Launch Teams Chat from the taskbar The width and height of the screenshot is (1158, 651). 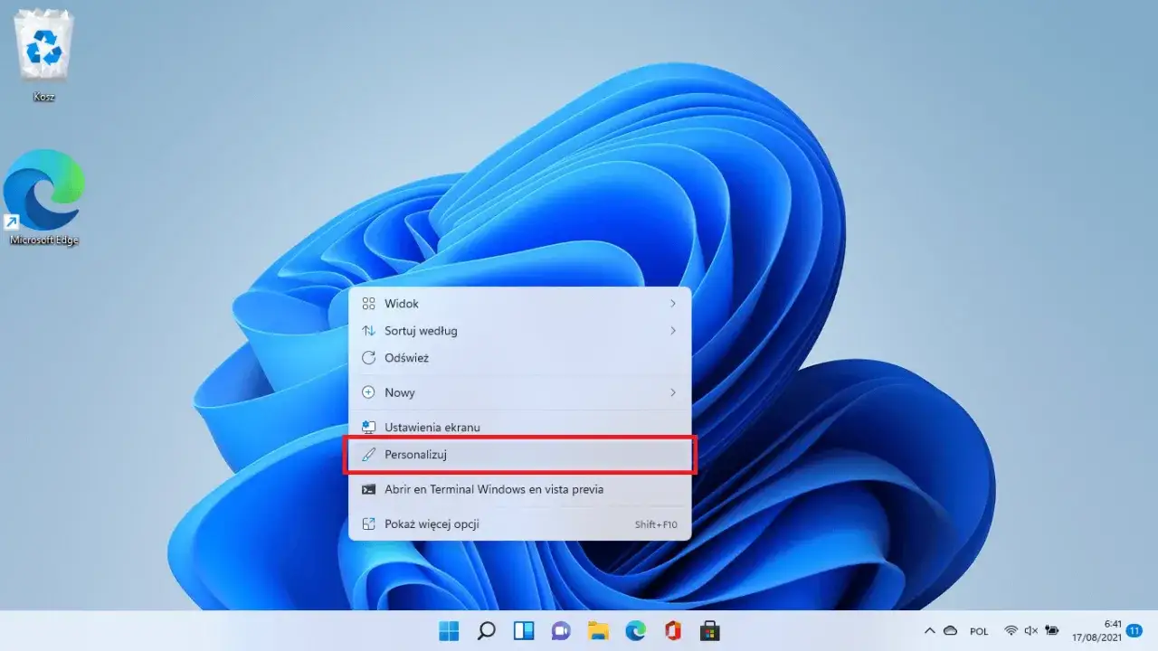click(x=561, y=631)
